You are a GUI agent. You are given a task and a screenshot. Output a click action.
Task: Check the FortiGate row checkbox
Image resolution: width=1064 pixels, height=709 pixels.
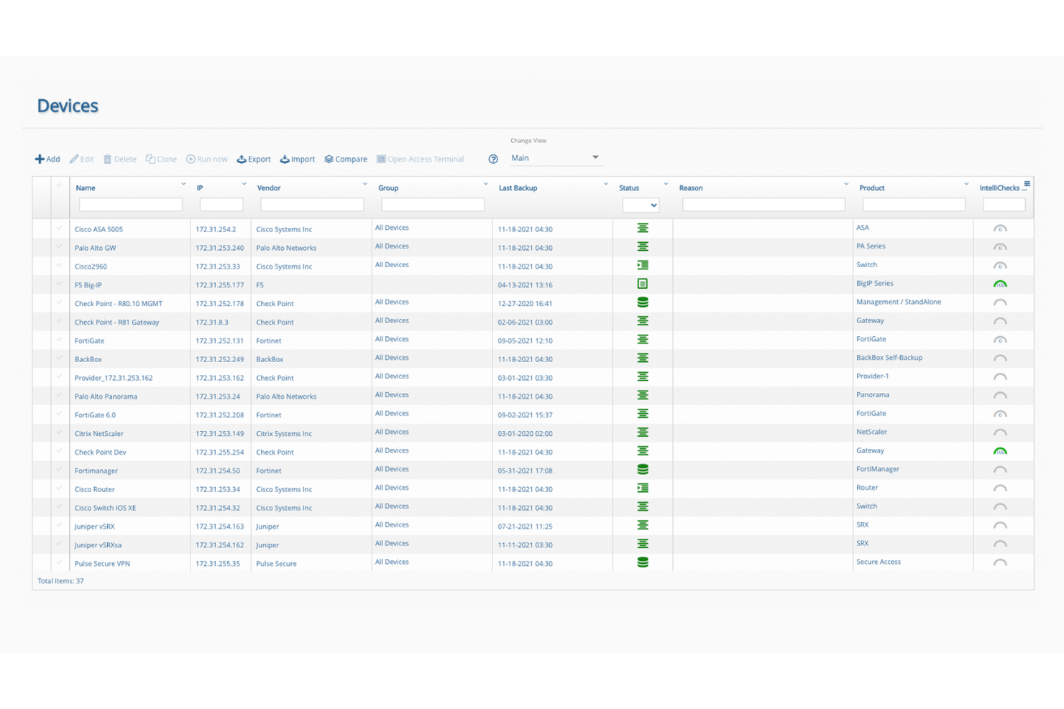(x=59, y=340)
